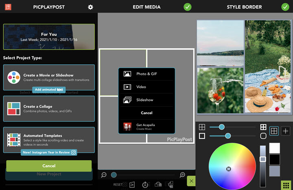Open settings gear in PicPlayPost header

pos(90,7)
